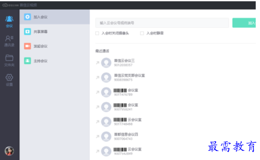Click the number 9012038357
The width and height of the screenshot is (260, 160).
[x=123, y=65]
